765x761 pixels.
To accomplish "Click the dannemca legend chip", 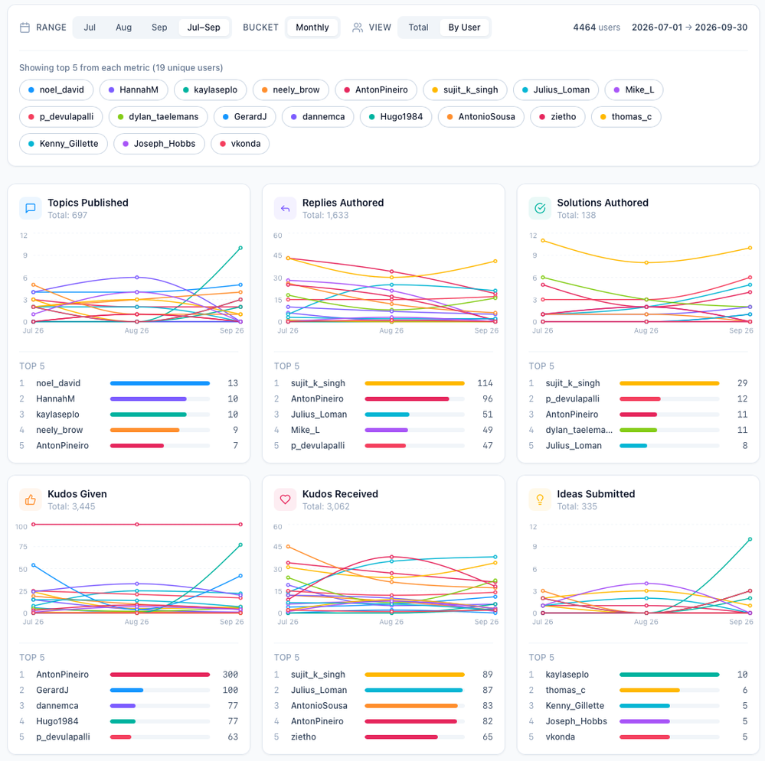I will (318, 117).
